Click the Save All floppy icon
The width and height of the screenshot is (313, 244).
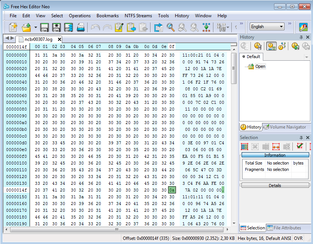(69, 27)
